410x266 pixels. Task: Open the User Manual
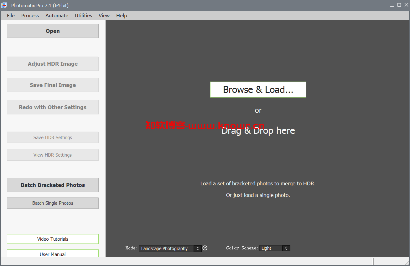(53, 254)
